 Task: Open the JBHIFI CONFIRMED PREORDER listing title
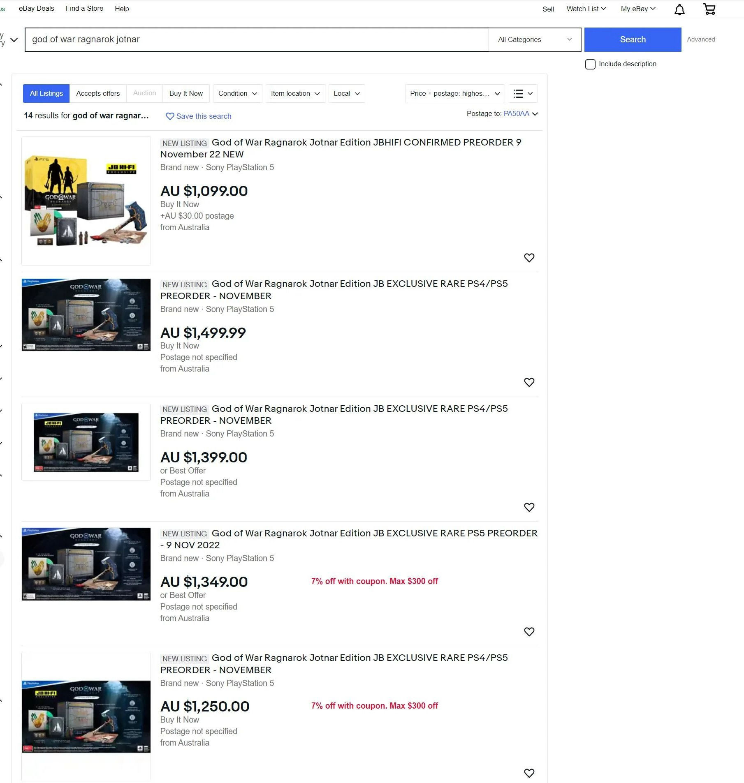coord(341,148)
